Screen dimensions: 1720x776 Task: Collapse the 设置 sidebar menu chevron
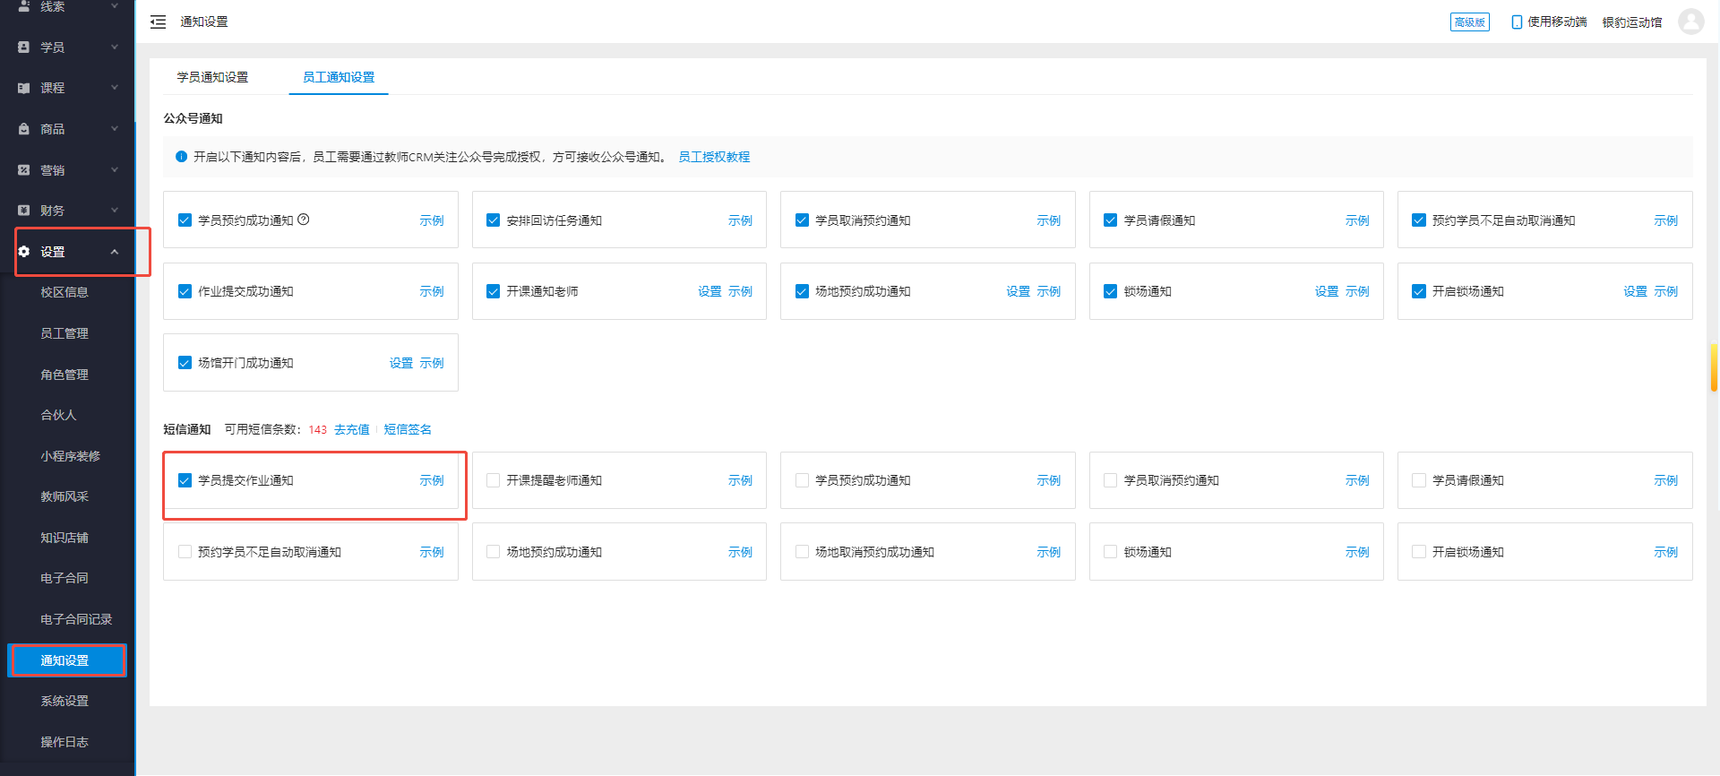coord(115,252)
